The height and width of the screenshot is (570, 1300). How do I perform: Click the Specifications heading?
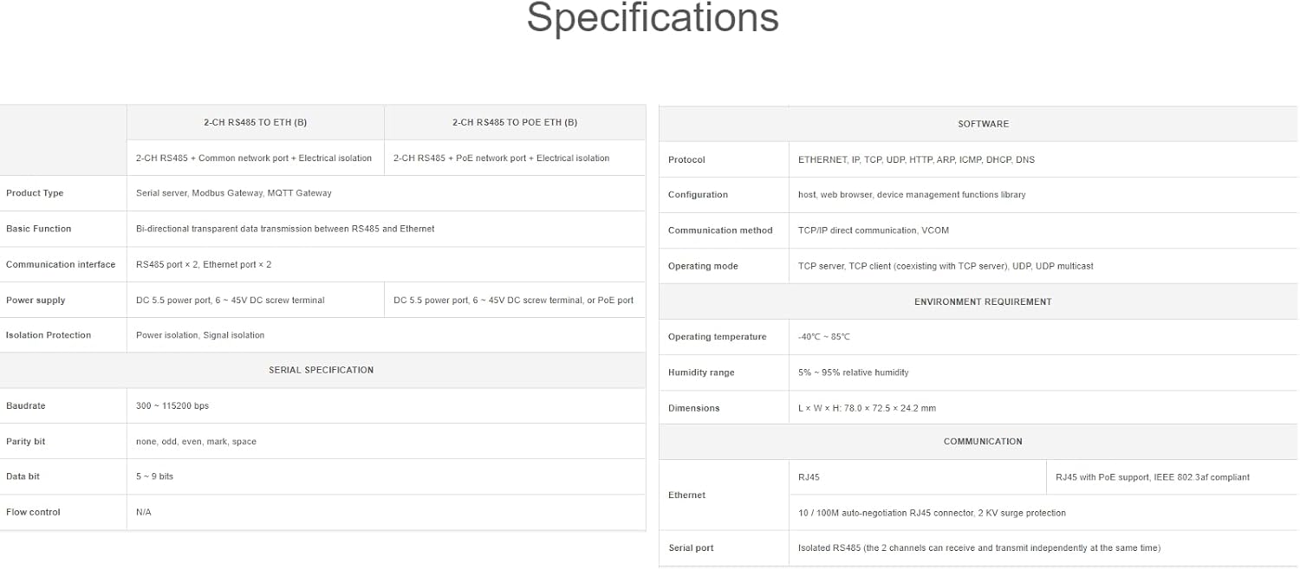click(x=653, y=17)
